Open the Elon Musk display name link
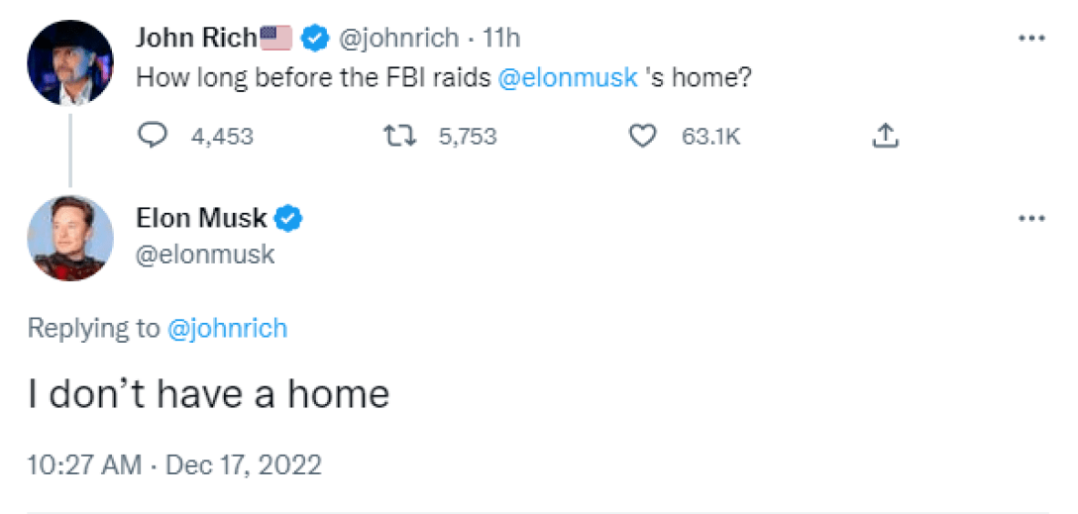1078x514 pixels. point(201,218)
